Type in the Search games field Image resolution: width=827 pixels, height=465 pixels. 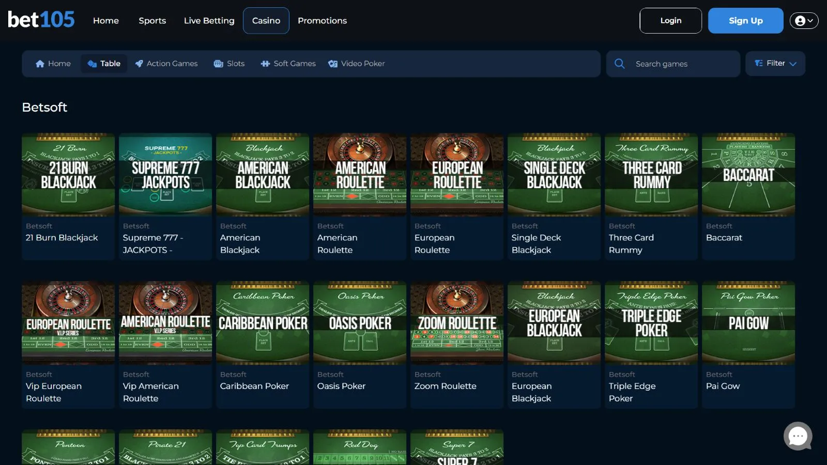coord(682,64)
